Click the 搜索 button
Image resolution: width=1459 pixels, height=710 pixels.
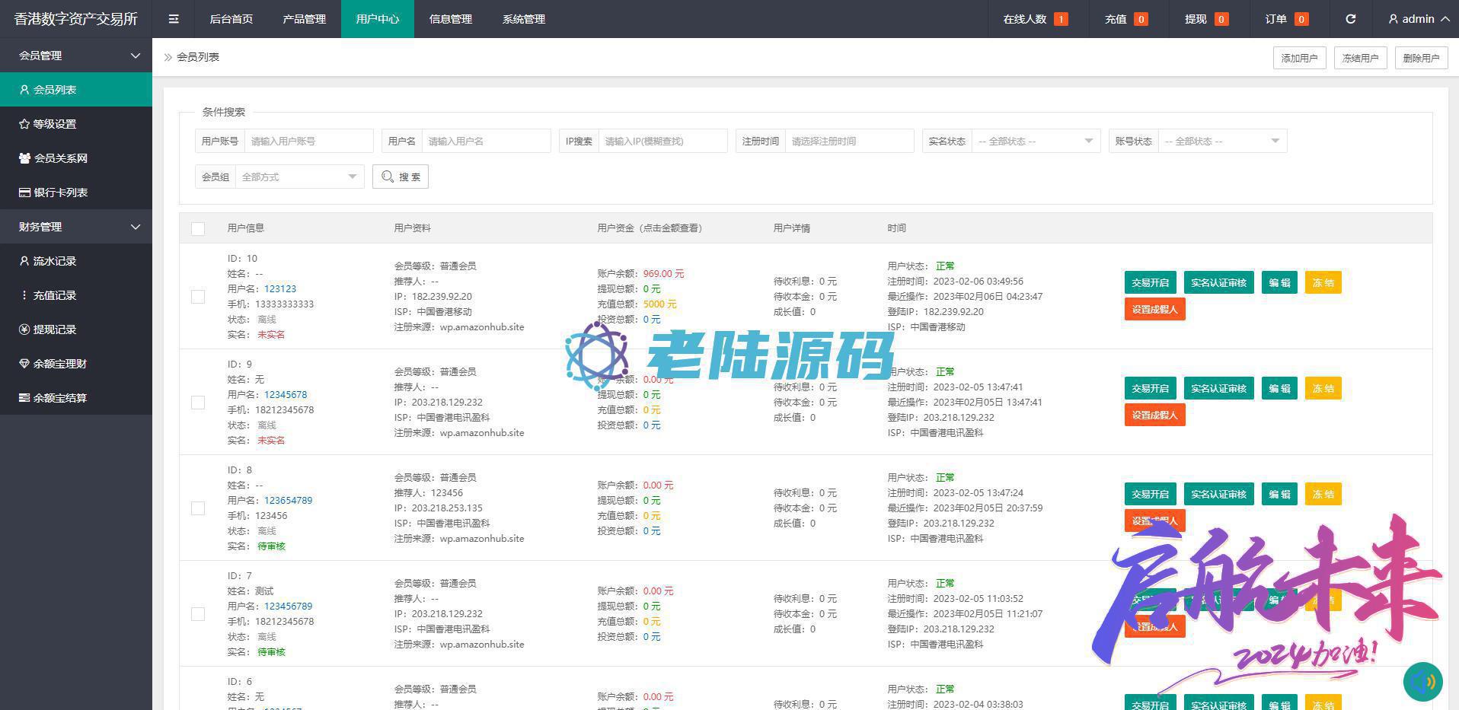(x=401, y=177)
